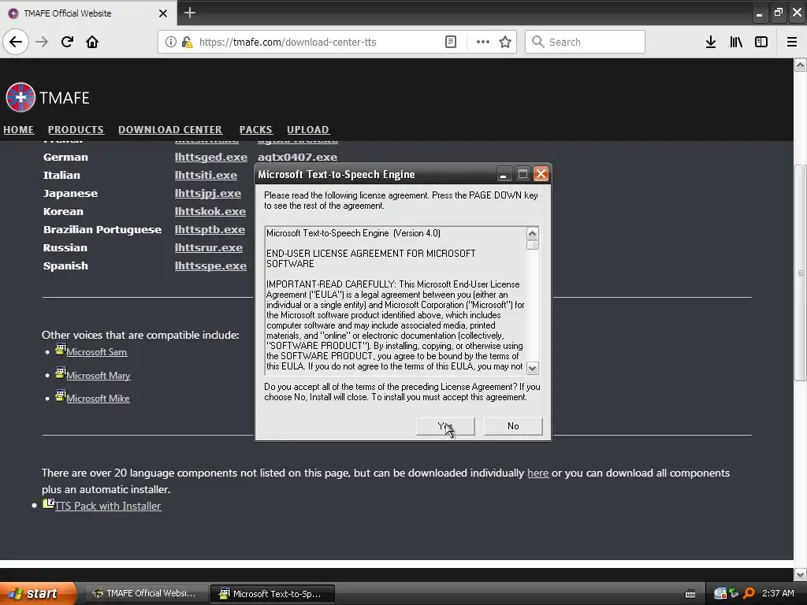The height and width of the screenshot is (605, 807).
Task: Open the Windows start button
Action: (x=38, y=594)
